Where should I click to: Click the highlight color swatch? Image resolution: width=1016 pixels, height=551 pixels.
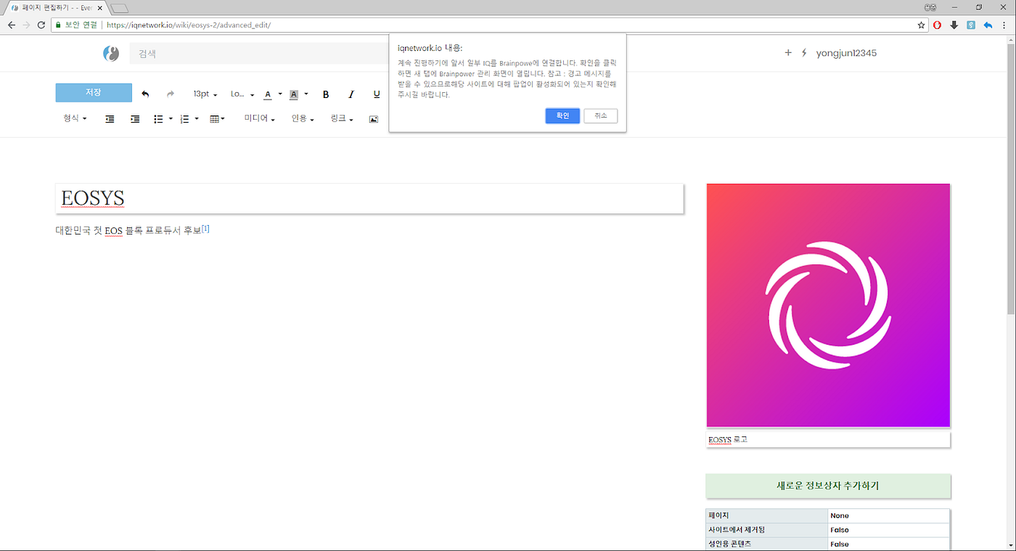[293, 94]
